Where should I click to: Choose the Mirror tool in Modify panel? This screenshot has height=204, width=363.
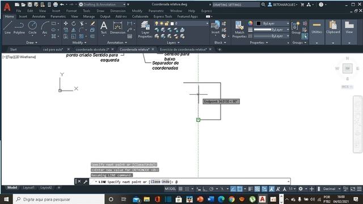tap(73, 30)
